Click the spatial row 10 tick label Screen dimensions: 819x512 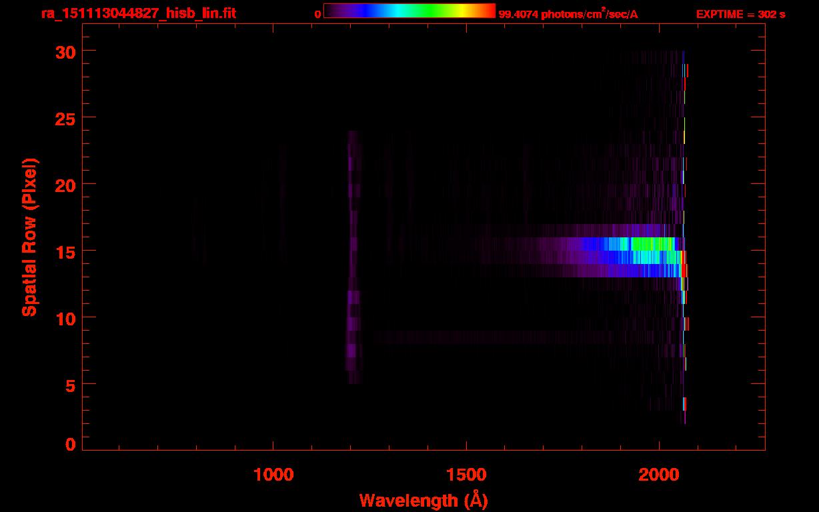point(65,317)
